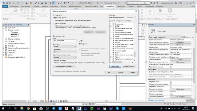The width and height of the screenshot is (197, 111).
Task: Click the Materials (Материалы) ribbon icon
Action: click(15, 10)
